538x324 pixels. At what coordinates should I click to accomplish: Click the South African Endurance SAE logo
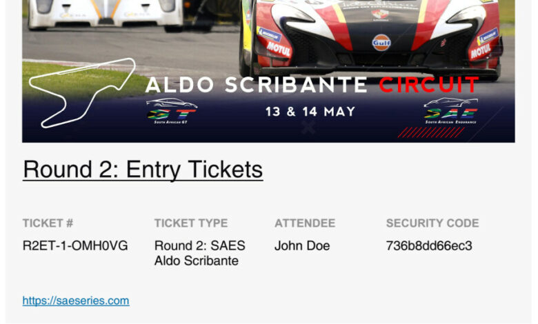[x=450, y=111]
